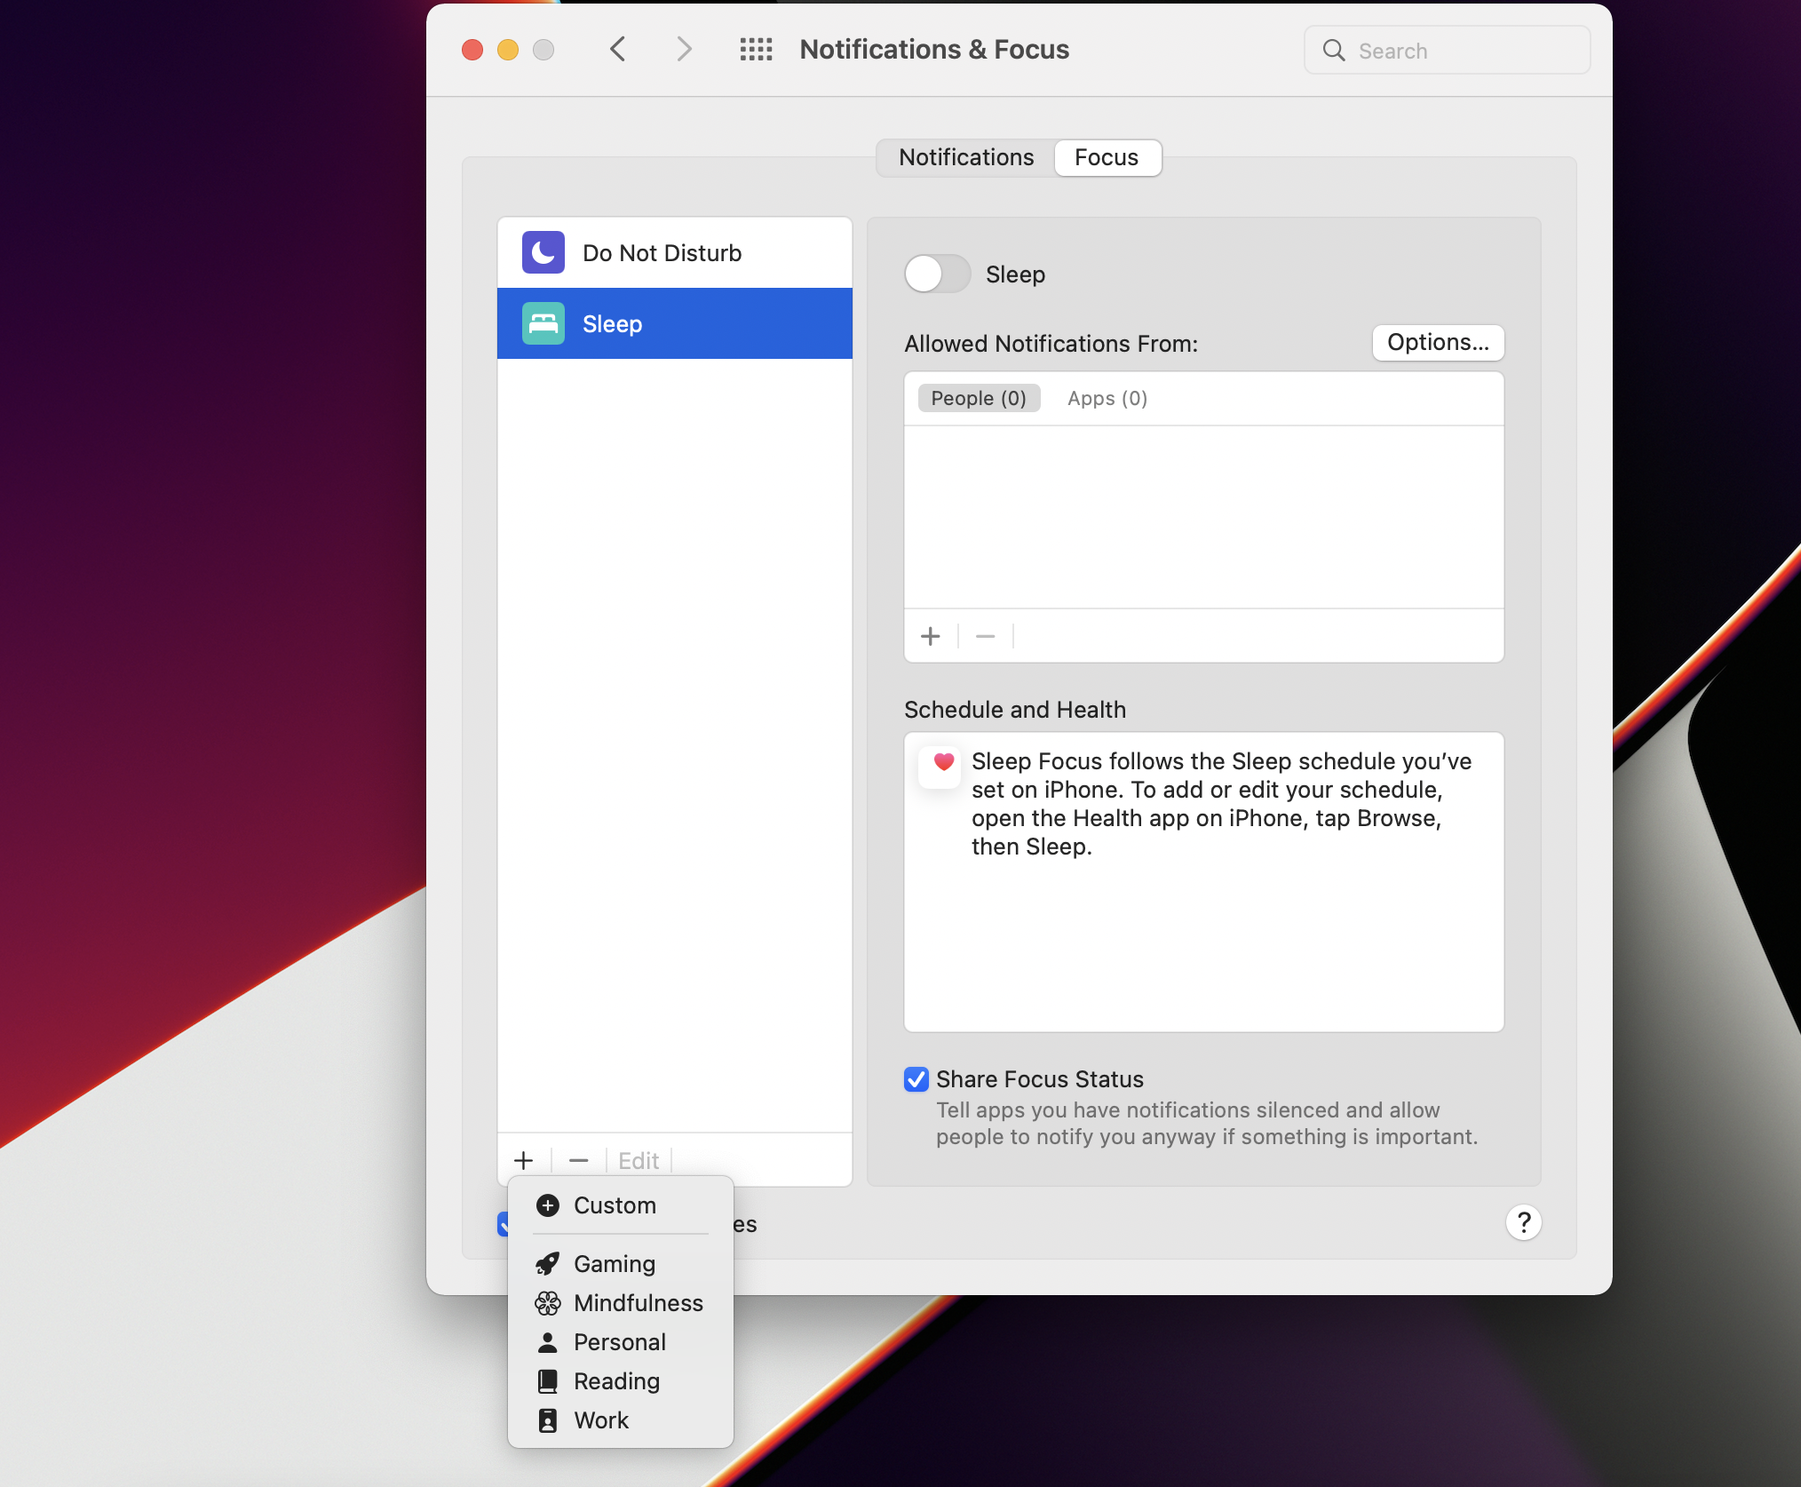1801x1487 pixels.
Task: Click the Do Not Disturb moon icon
Action: click(x=543, y=253)
